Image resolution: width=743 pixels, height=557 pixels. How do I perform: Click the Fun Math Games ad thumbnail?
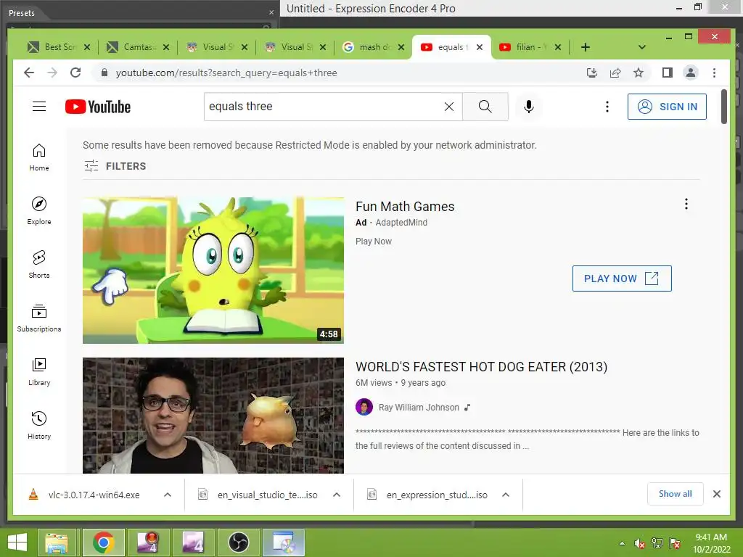tap(213, 270)
